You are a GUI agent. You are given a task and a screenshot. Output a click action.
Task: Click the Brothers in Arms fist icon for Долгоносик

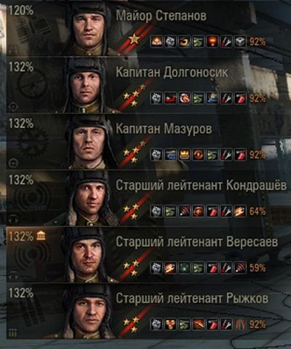click(156, 98)
